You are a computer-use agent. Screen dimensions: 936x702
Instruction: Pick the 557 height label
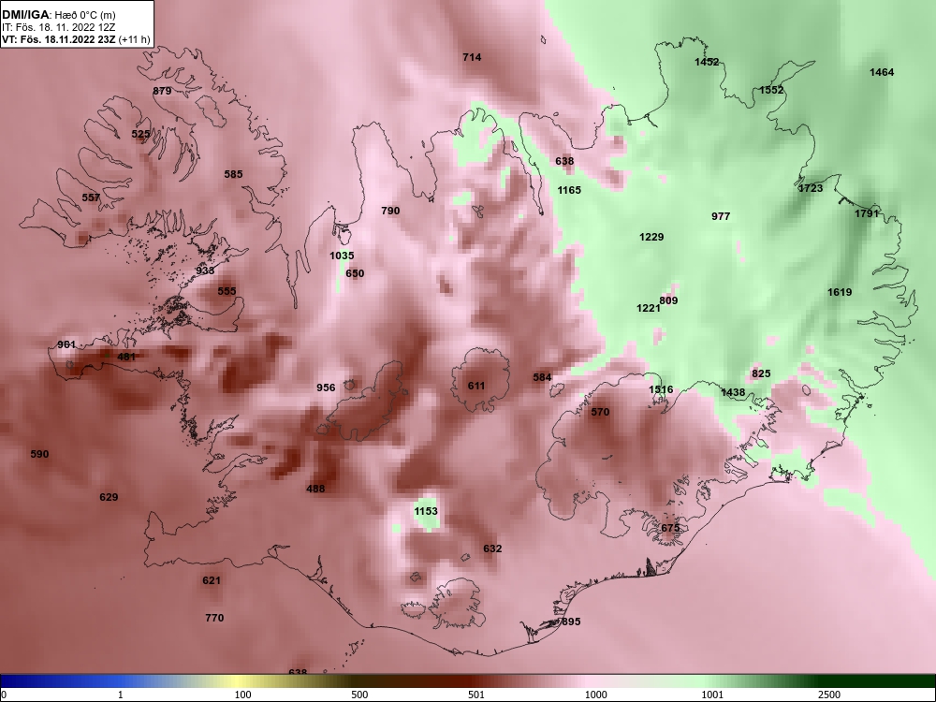coord(91,197)
